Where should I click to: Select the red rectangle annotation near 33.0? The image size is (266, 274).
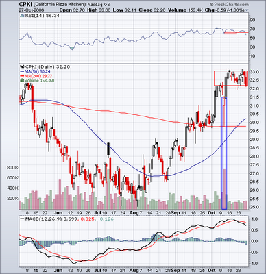tap(231, 78)
